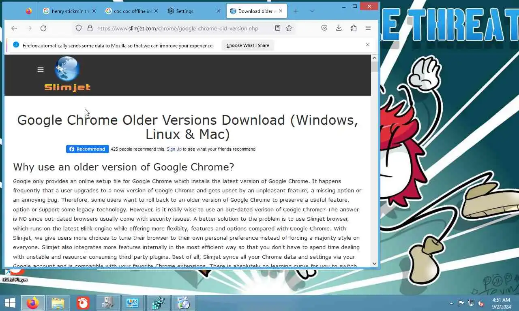Screen dimensions: 519x311
Task: Click page scrollbar down arrow
Action: click(x=374, y=263)
